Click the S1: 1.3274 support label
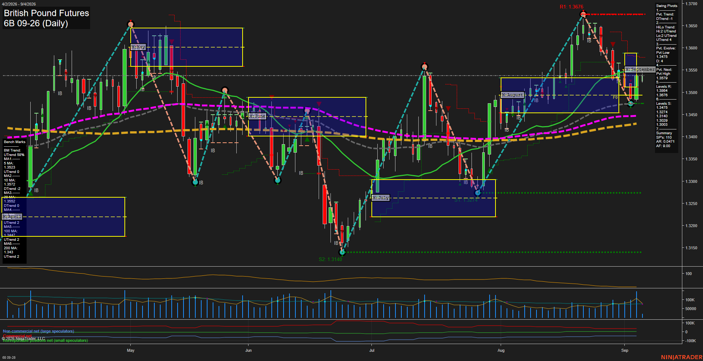Viewport: 703px width, 361px height. point(466,200)
